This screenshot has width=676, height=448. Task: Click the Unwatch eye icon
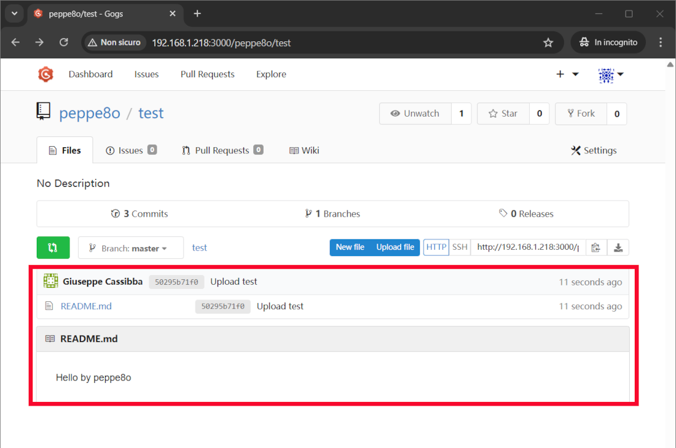[395, 114]
